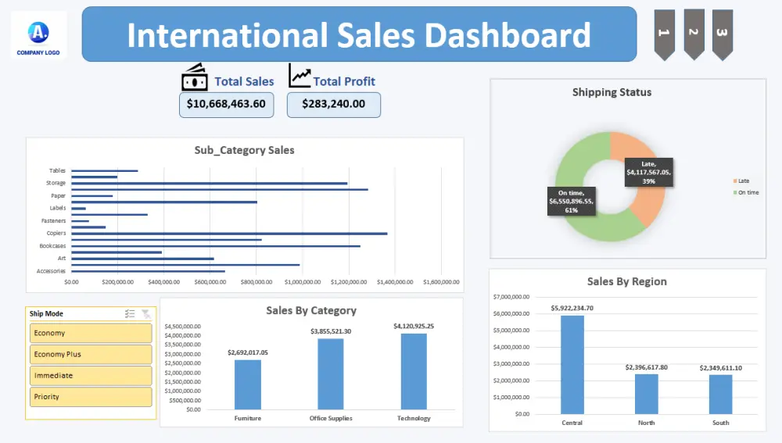782x443 pixels.
Task: Click the $2,692,017.05 data label
Action: pyautogui.click(x=248, y=352)
